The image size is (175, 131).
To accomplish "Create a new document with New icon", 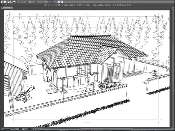I will coord(8,2).
